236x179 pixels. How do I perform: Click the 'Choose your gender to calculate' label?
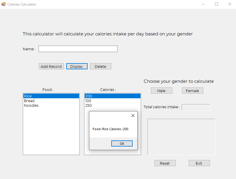pyautogui.click(x=179, y=81)
